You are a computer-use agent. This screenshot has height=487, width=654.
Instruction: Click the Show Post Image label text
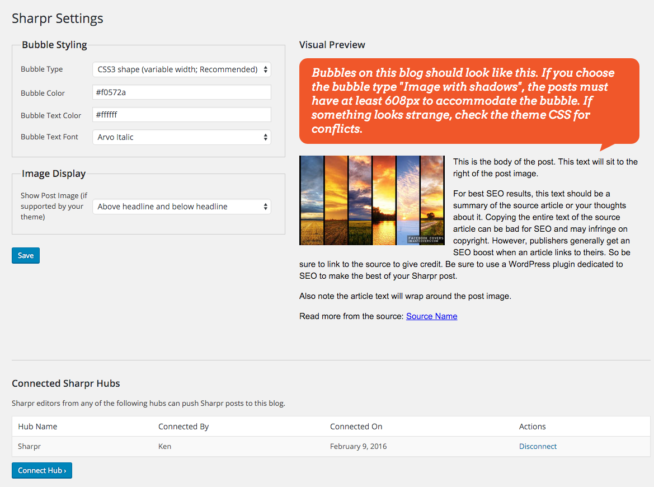(x=54, y=206)
